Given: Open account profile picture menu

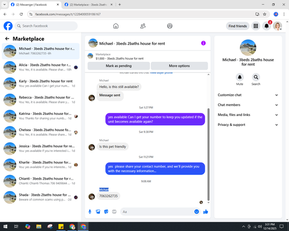Looking at the screenshot, I should [277, 26].
